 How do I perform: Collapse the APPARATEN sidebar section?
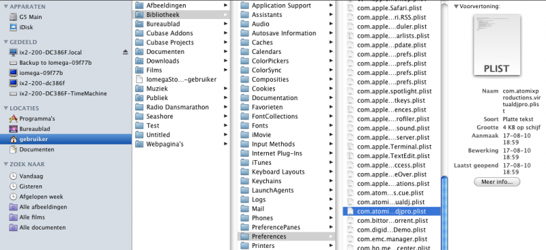click(6, 7)
